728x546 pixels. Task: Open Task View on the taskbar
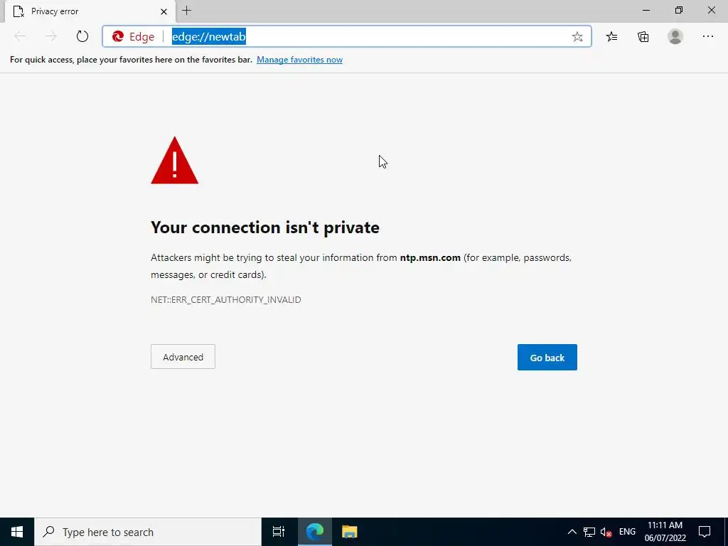[279, 532]
